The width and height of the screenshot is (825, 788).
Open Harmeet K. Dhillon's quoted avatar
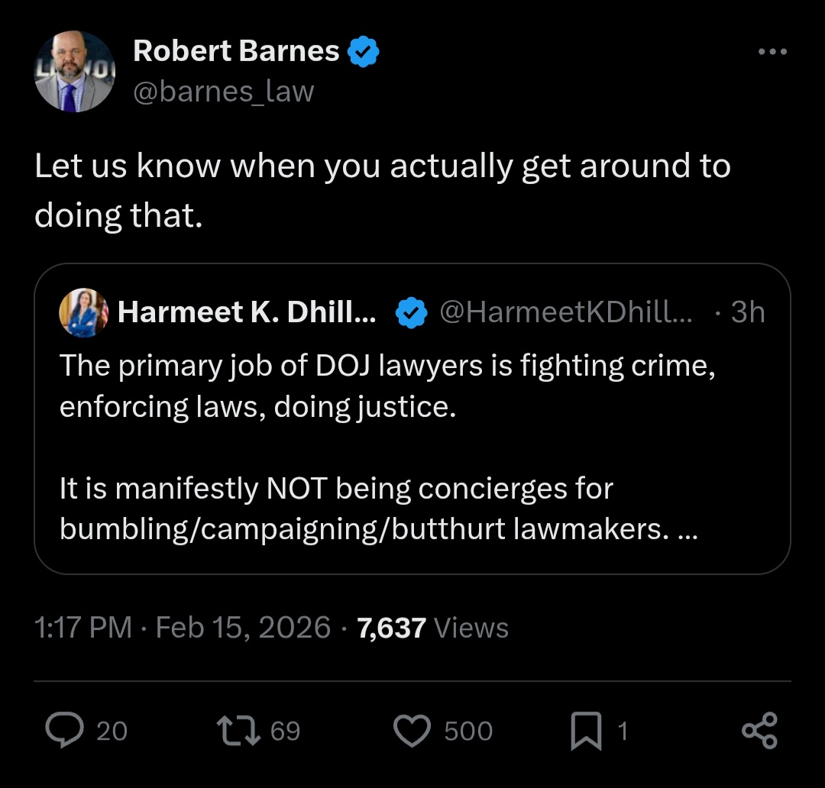[x=84, y=313]
